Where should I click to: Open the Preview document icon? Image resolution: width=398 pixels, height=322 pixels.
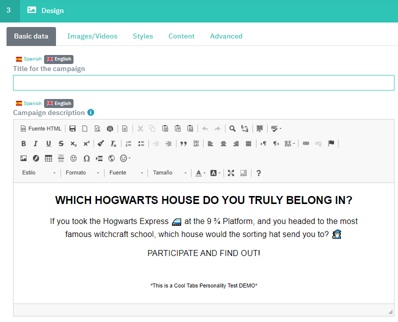(x=97, y=128)
